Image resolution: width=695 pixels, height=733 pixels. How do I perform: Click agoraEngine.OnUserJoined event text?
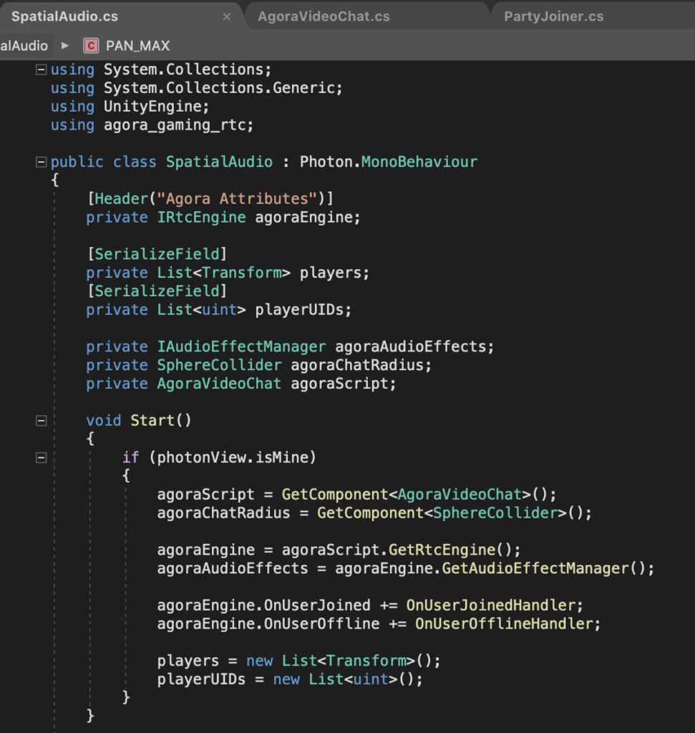coord(263,606)
